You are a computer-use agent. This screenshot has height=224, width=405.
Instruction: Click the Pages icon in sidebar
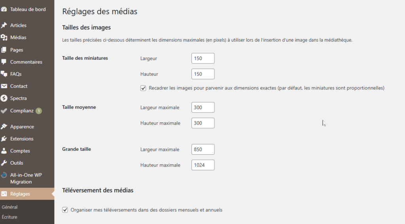[x=4, y=49]
